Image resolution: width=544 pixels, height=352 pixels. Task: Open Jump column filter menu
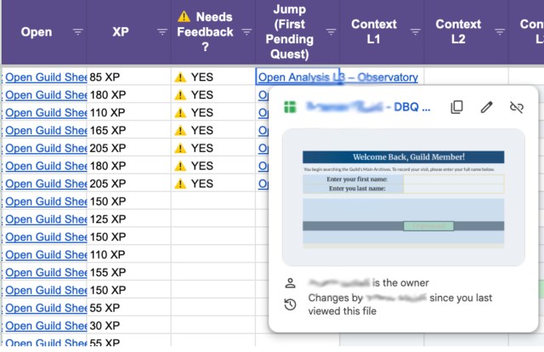tap(330, 32)
